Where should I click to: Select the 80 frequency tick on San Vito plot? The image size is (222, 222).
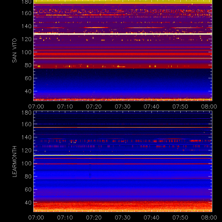point(28,65)
